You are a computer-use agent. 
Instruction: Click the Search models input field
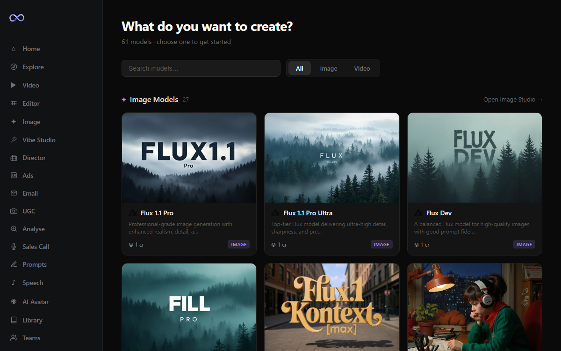tap(201, 68)
